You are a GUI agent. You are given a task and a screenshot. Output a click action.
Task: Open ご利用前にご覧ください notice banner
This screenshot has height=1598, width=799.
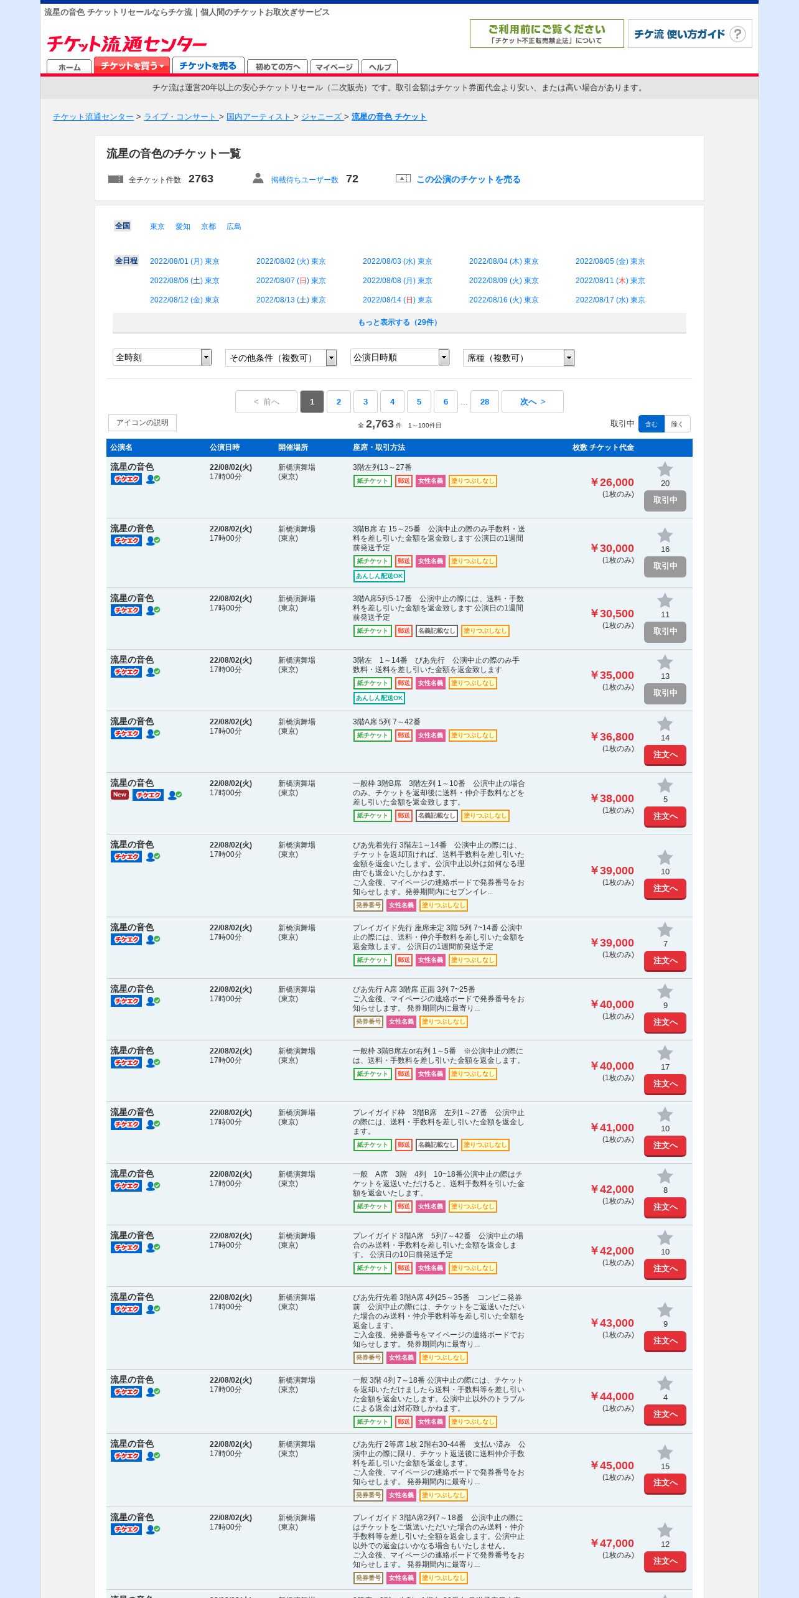coord(546,34)
